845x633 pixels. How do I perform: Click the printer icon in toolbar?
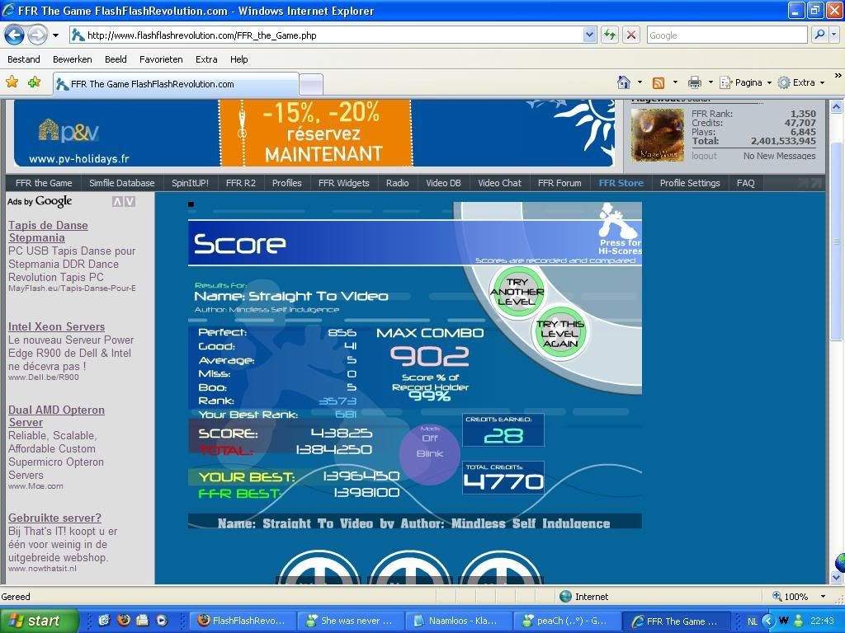(x=695, y=82)
